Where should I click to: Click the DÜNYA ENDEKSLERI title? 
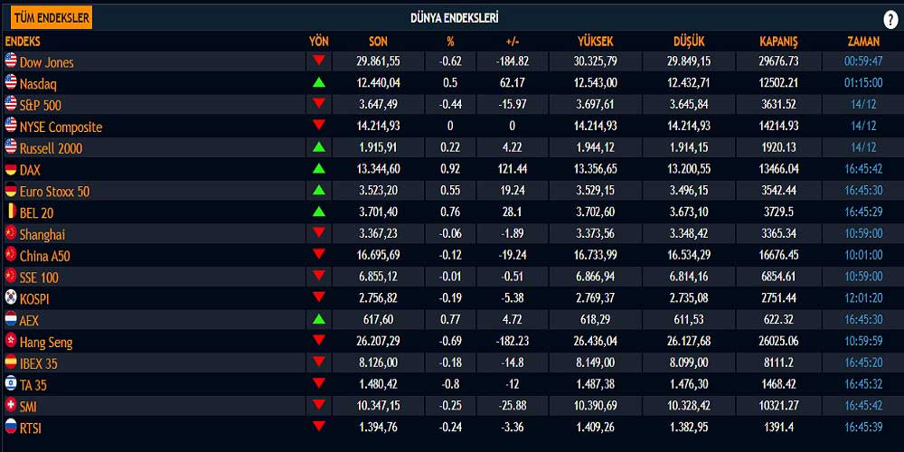pos(455,18)
